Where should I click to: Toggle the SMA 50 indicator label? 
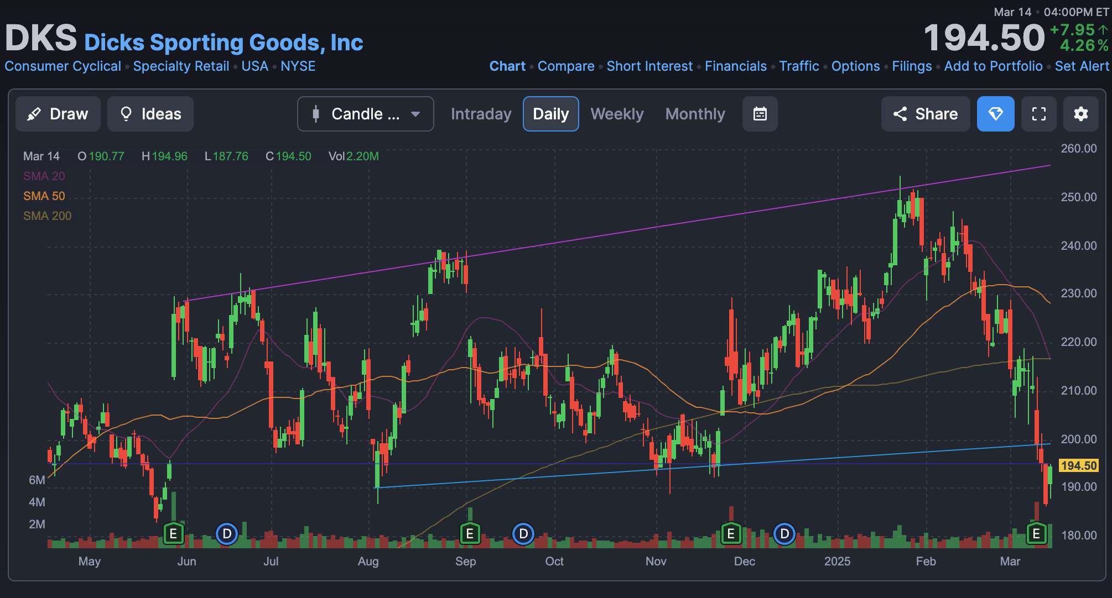[x=44, y=196]
